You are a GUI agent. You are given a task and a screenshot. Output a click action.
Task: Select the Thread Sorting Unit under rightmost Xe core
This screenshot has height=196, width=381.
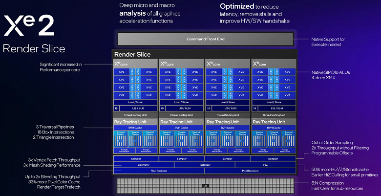coord(274,115)
